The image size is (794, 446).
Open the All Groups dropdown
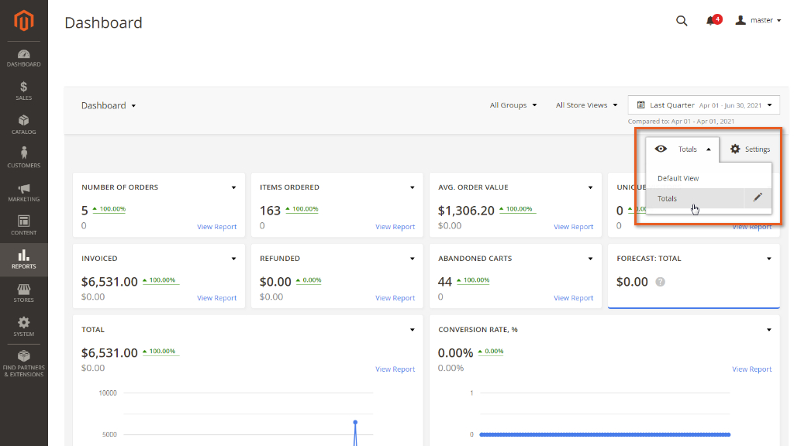click(513, 105)
